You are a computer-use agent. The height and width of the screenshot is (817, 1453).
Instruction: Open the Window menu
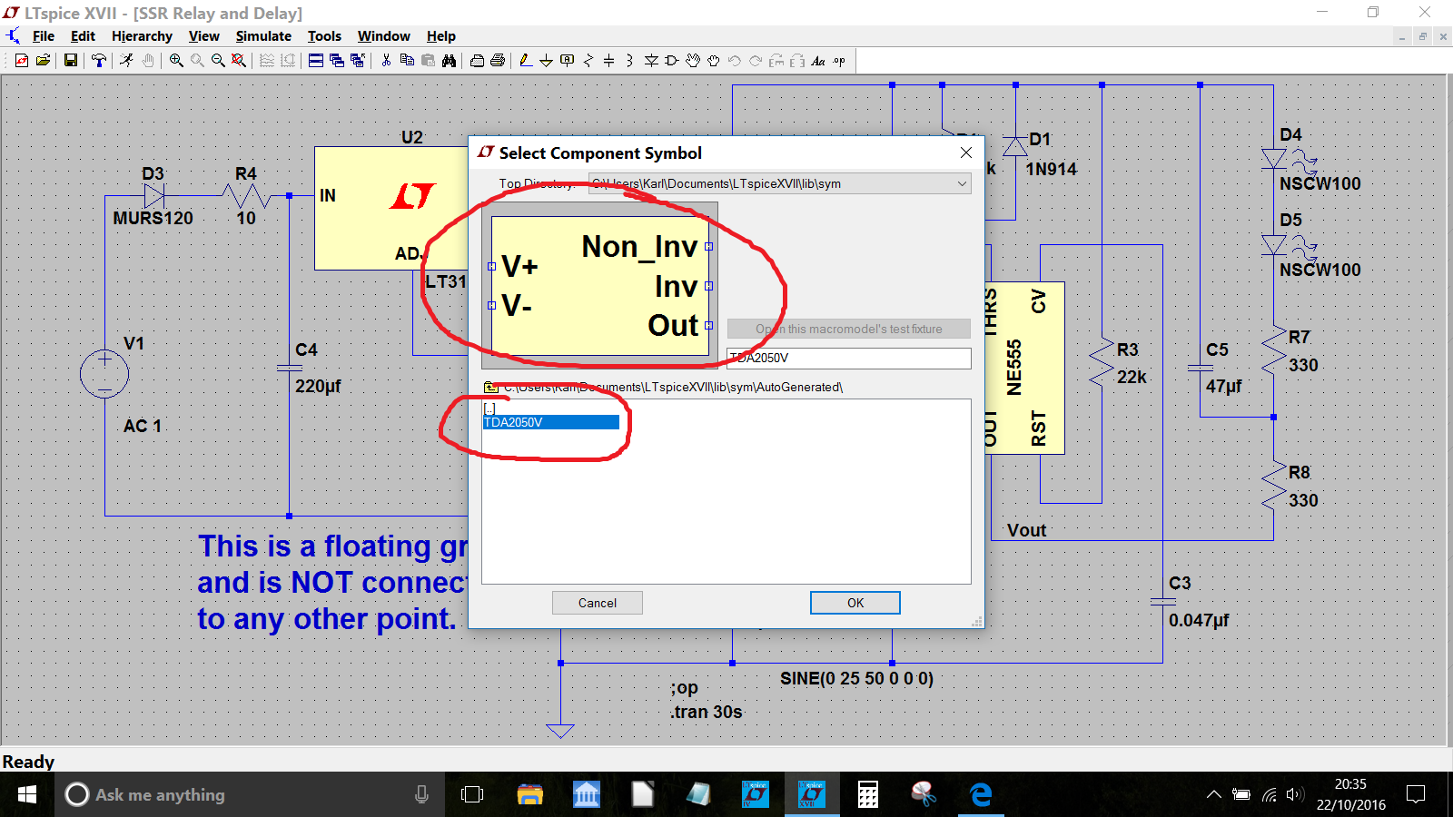383,36
